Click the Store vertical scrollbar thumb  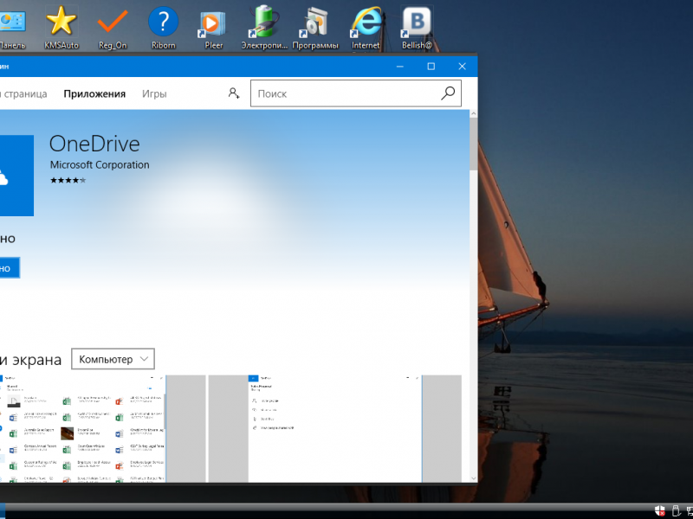pos(473,144)
